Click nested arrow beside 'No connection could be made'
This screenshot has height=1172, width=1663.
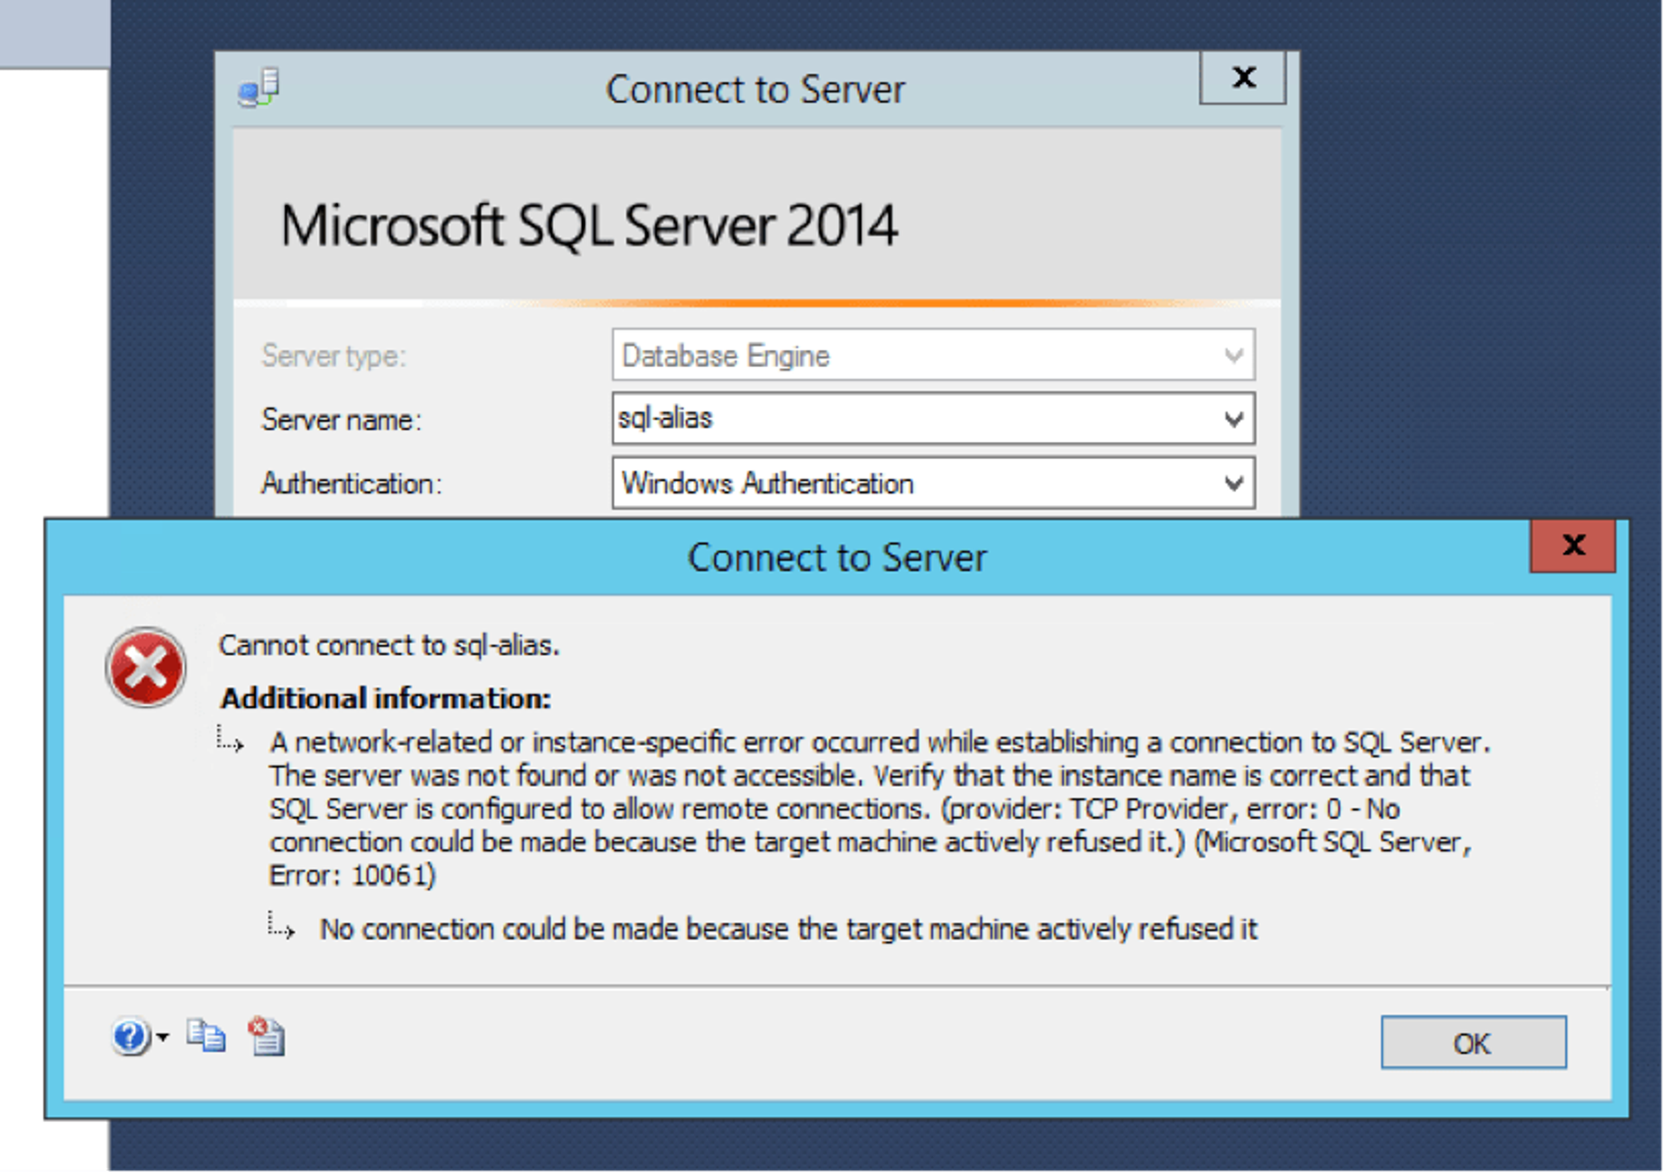281,928
